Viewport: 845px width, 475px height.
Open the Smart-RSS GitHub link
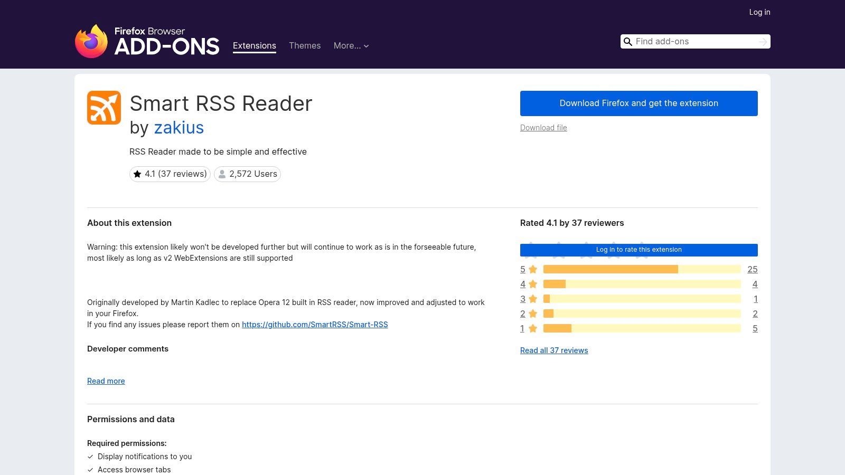pyautogui.click(x=315, y=325)
